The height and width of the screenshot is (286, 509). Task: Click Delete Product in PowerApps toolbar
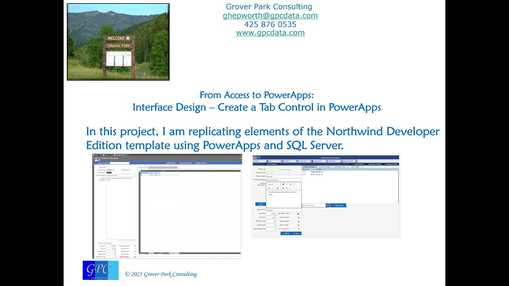pos(391,164)
